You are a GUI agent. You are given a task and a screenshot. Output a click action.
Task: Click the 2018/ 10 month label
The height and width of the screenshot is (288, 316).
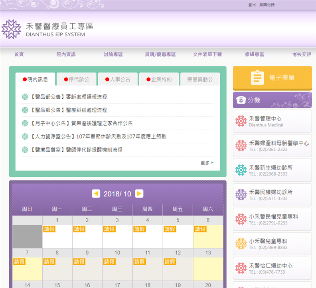pos(117,194)
